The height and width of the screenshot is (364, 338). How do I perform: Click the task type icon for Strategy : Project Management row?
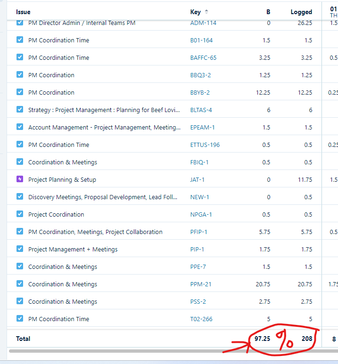click(x=20, y=110)
